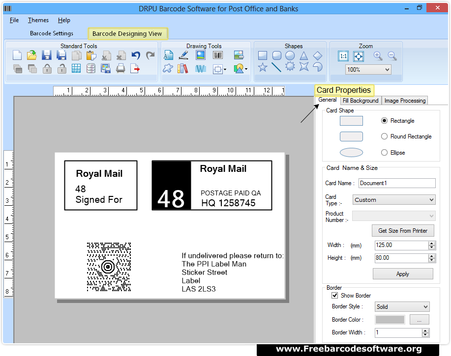Zoom in with the plus magnifier
Screen dimensions: 451x356
click(x=378, y=55)
